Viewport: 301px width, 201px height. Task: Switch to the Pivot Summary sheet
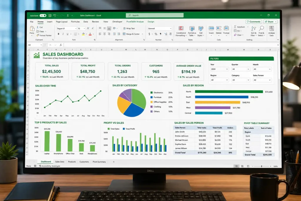pyautogui.click(x=99, y=162)
